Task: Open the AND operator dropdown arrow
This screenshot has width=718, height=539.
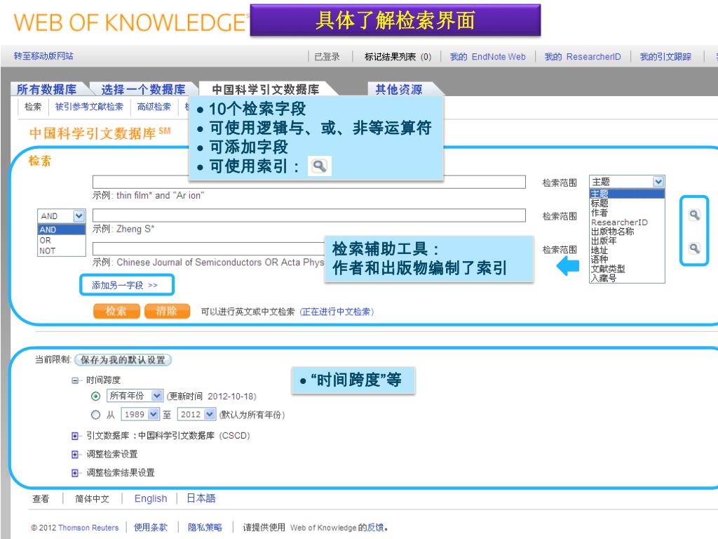Action: click(79, 215)
